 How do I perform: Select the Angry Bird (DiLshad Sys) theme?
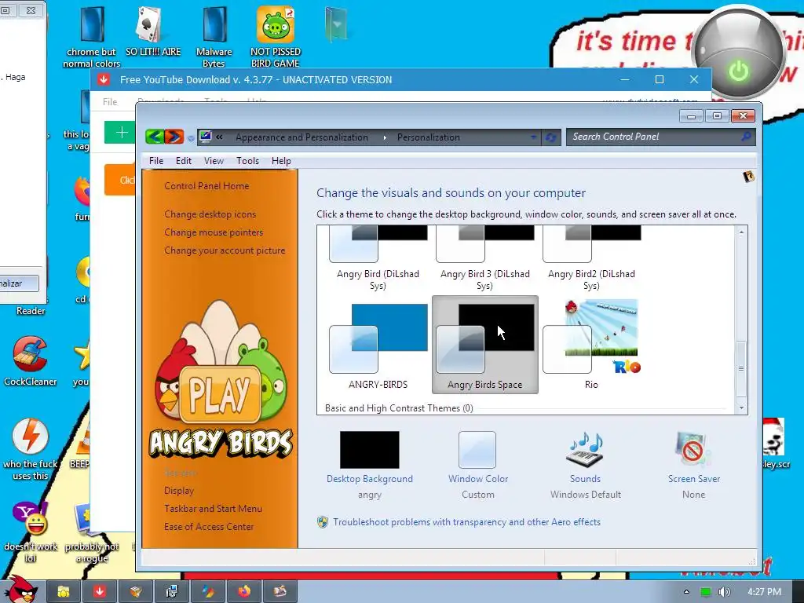tap(378, 259)
